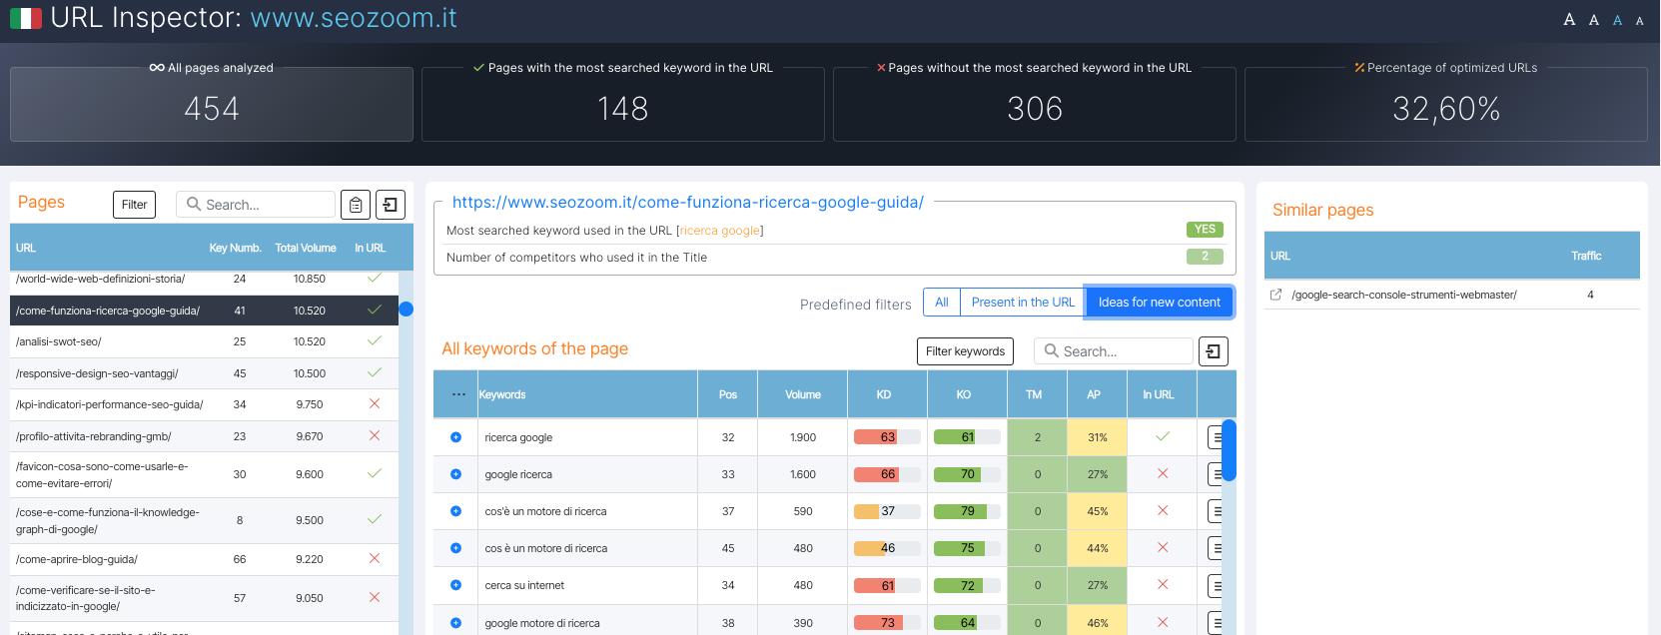Screen dimensions: 1661x635
Task: Open external link icon for google-search-console page
Action: point(1275,295)
